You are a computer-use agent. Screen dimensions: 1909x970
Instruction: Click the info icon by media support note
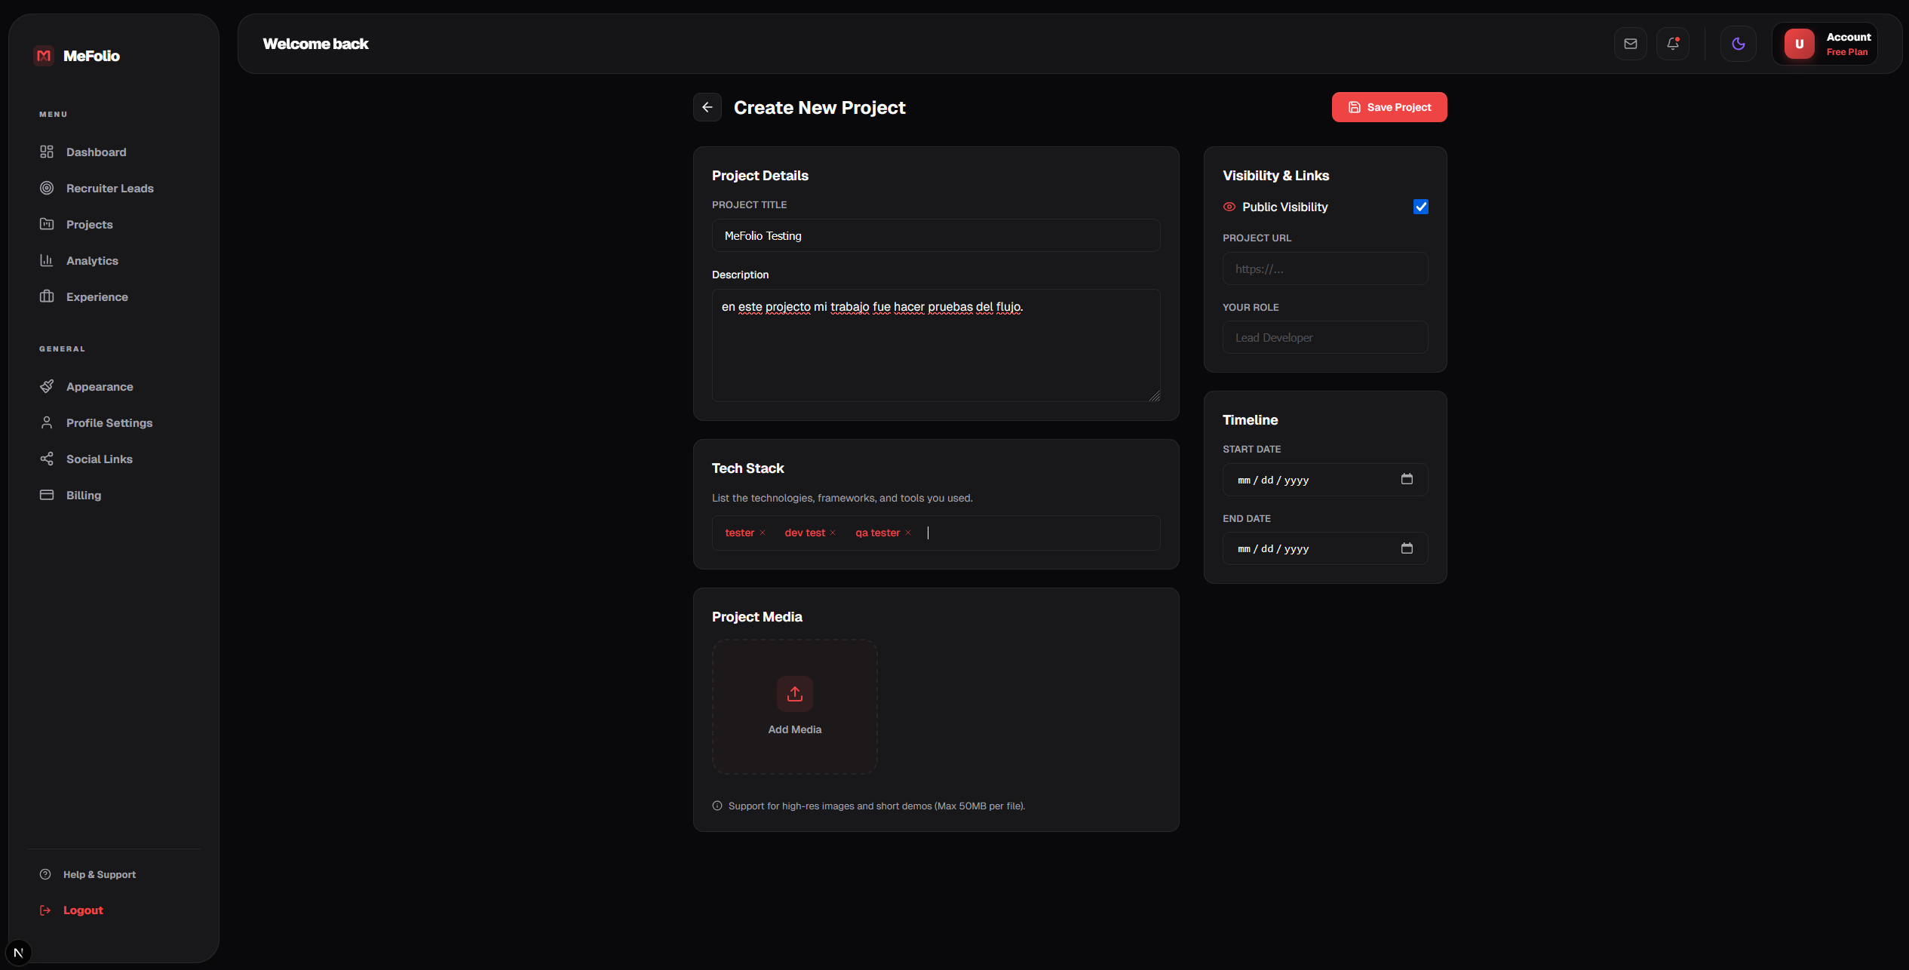coord(717,806)
